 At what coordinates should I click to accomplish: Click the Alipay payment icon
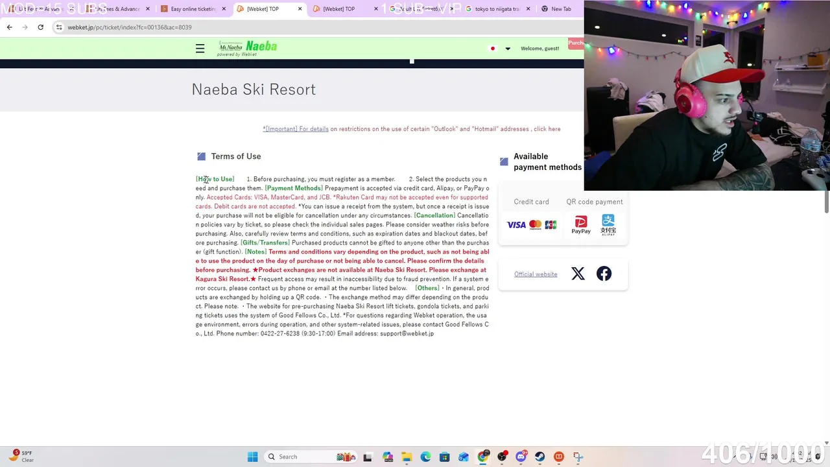[x=608, y=225]
